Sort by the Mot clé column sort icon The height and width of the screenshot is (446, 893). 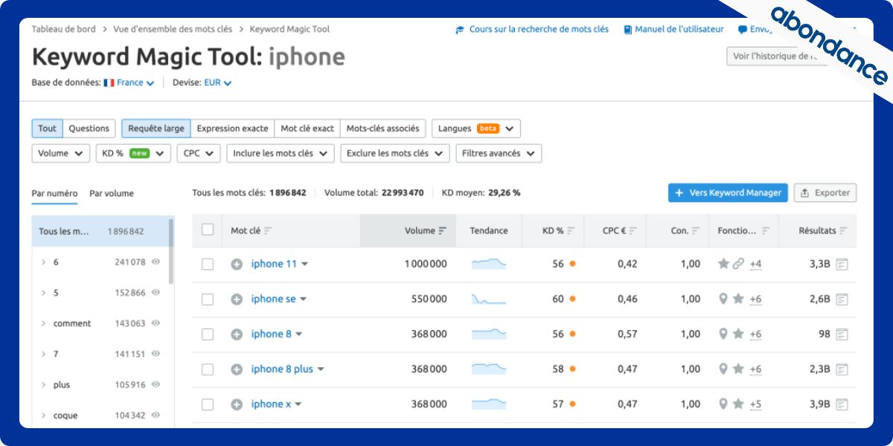268,230
